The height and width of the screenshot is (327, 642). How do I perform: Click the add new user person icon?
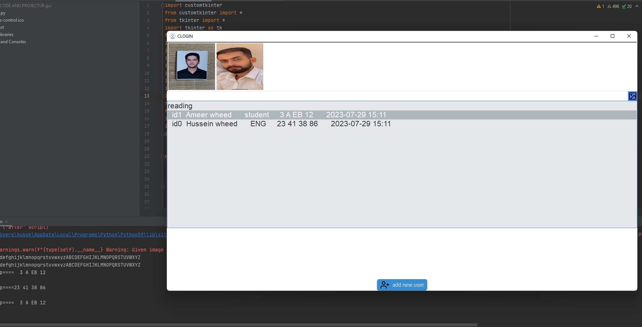pos(384,285)
